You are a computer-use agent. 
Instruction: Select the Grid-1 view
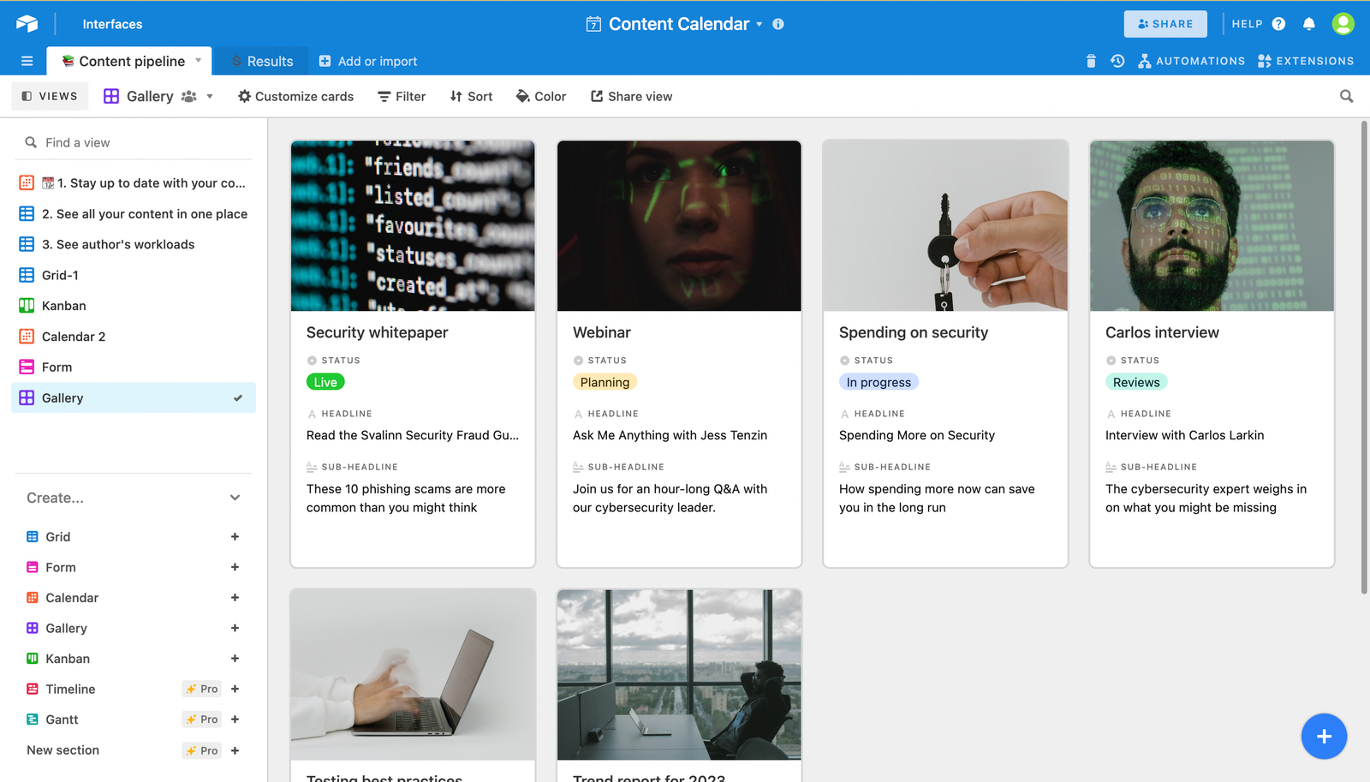click(x=134, y=276)
